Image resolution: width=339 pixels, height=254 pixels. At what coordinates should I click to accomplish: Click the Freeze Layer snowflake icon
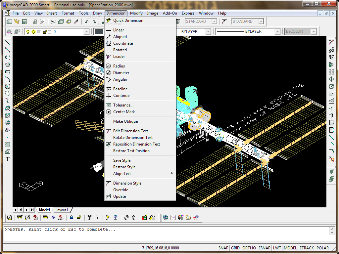pyautogui.click(x=53, y=218)
